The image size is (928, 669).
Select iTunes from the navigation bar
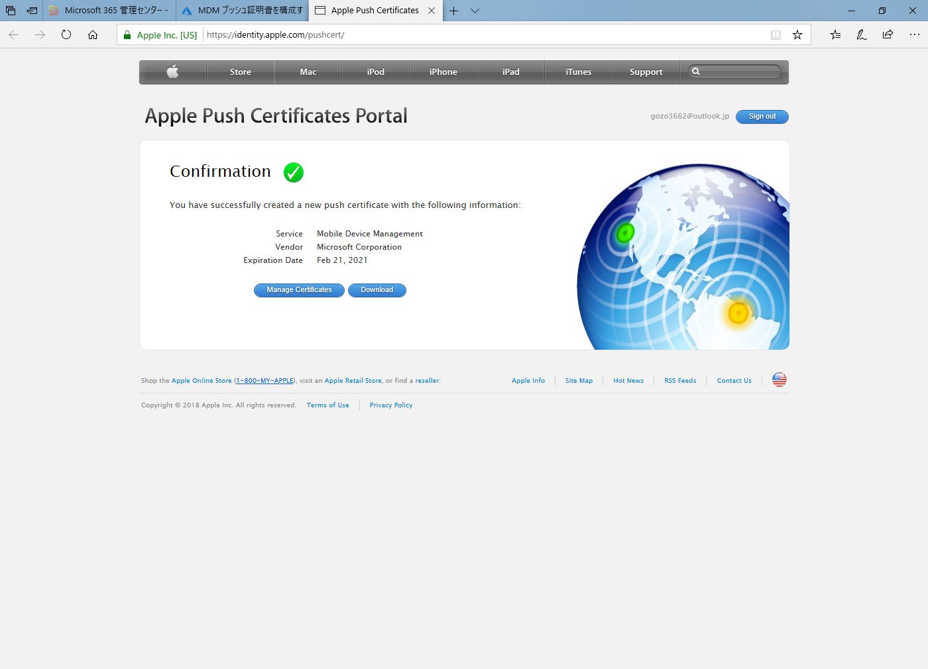577,72
